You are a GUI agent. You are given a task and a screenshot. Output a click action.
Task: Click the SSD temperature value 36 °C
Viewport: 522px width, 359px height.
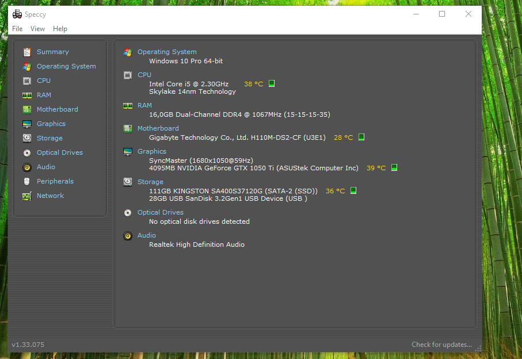(335, 191)
